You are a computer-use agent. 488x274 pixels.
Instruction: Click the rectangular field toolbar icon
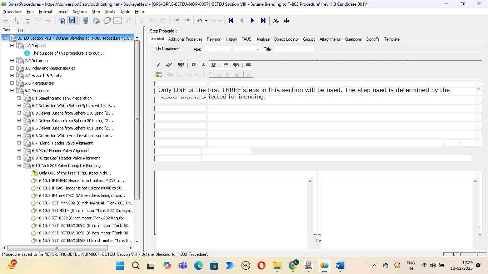point(118,21)
